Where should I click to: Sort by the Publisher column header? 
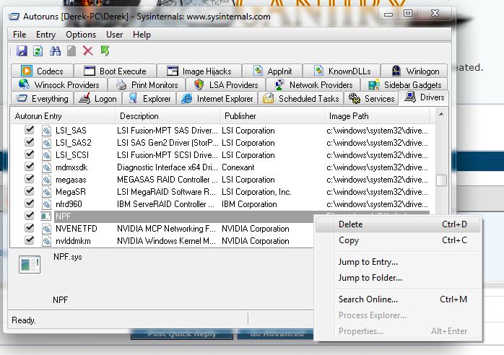pos(272,116)
